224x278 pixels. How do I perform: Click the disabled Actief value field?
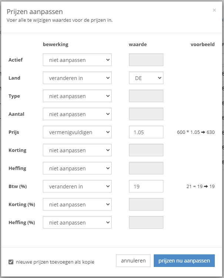(146, 60)
